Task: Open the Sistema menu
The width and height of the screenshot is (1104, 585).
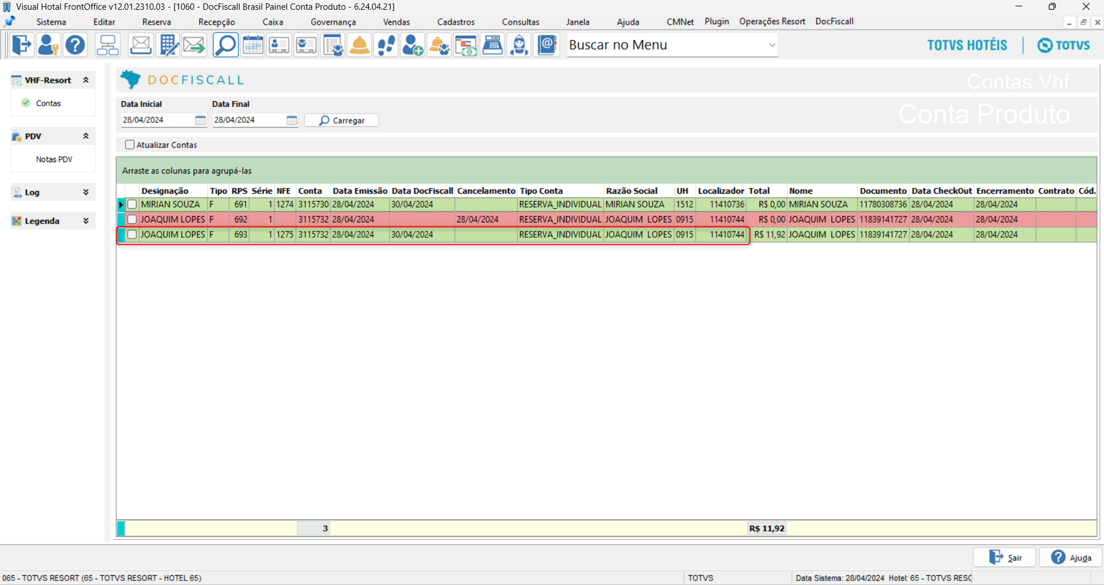Action: point(51,22)
